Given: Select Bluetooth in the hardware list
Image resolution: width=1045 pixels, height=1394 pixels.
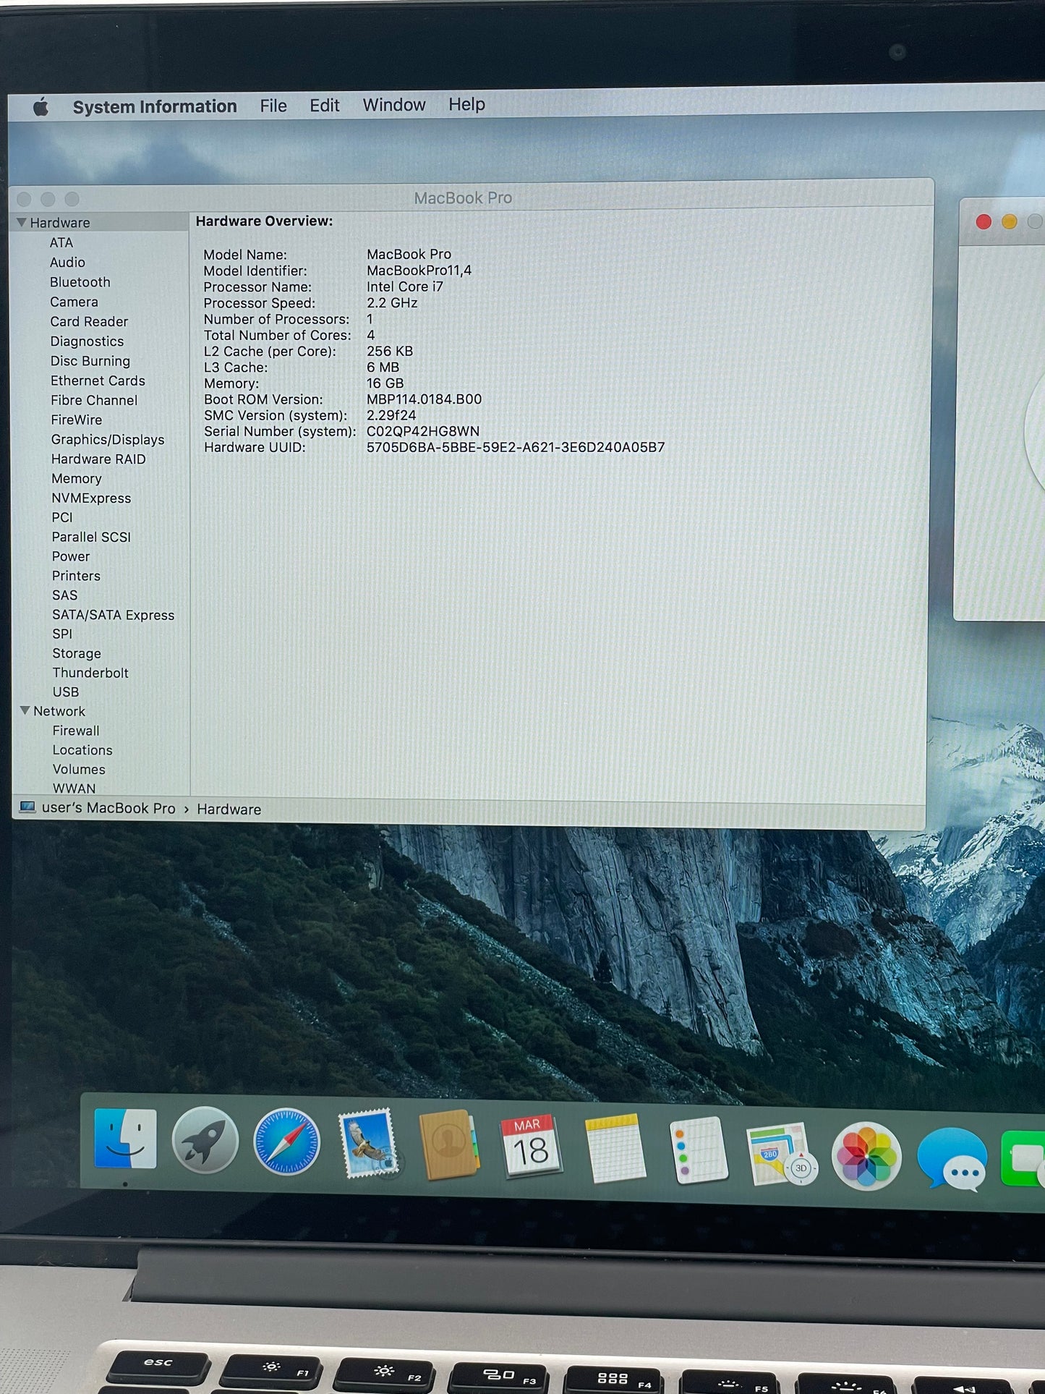Looking at the screenshot, I should click(80, 281).
